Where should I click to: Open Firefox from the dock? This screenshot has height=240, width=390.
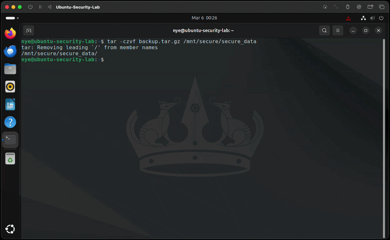tap(10, 34)
